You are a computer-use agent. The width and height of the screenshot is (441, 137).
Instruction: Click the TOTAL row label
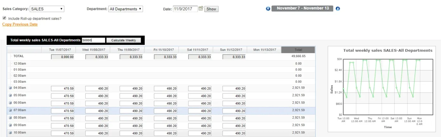coord(19,56)
